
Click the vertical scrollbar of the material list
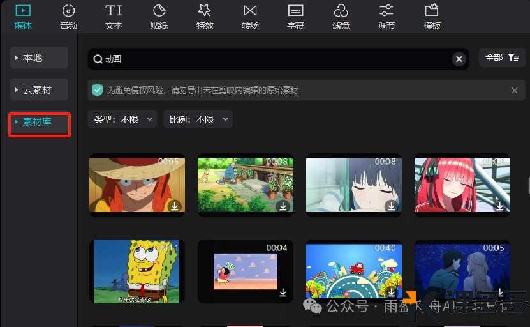tap(528, 186)
